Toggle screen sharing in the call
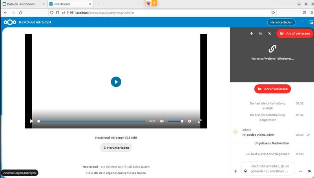 [x=270, y=33]
